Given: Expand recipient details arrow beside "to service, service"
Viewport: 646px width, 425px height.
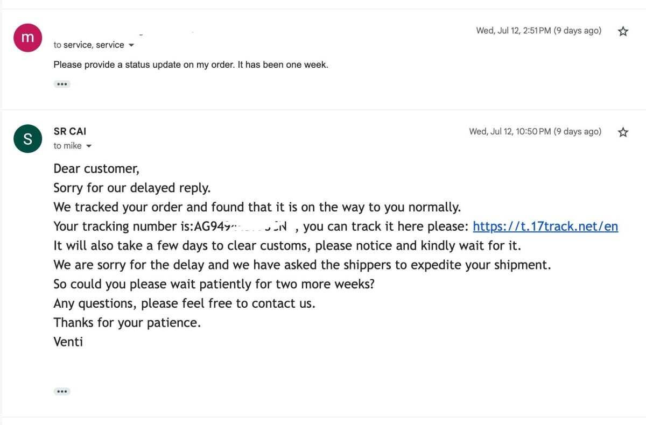Looking at the screenshot, I should tap(131, 45).
